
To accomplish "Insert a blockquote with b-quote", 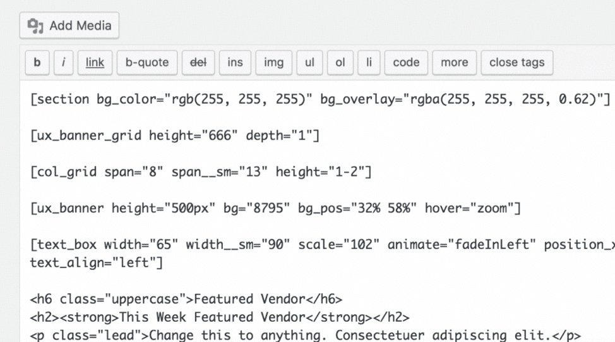I will (147, 63).
